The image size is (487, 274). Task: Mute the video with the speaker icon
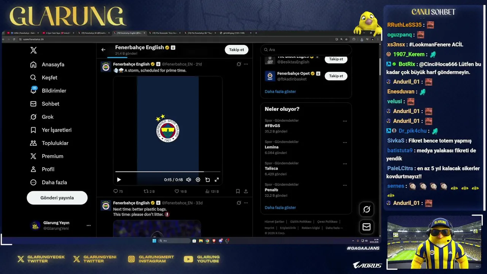click(188, 180)
